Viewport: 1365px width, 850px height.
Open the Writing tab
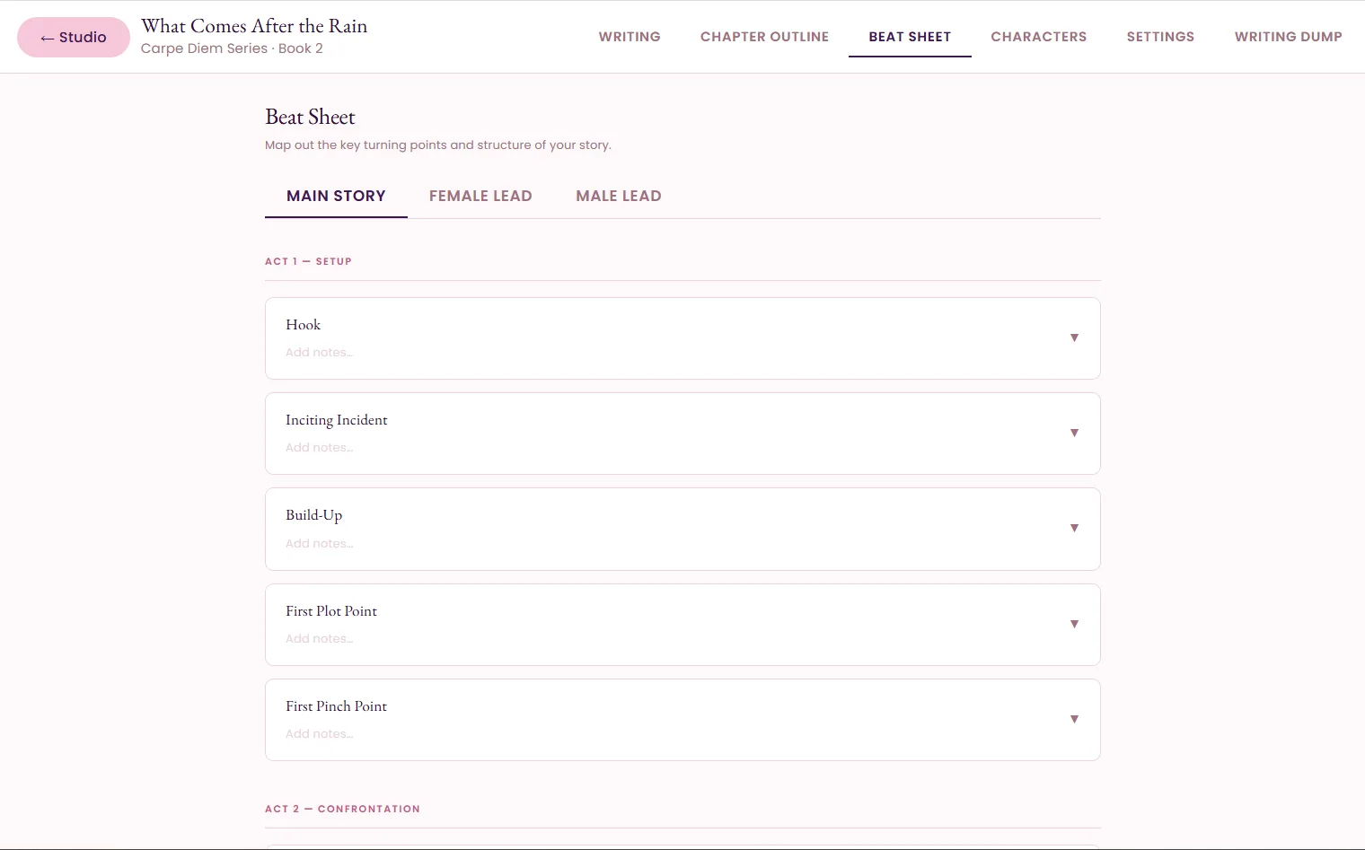tap(630, 37)
